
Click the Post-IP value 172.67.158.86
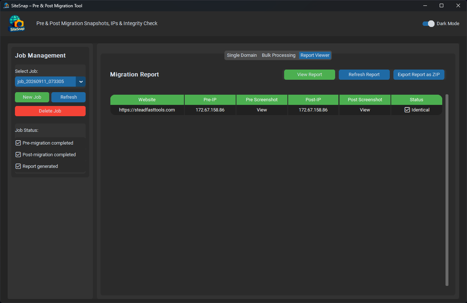tap(313, 110)
